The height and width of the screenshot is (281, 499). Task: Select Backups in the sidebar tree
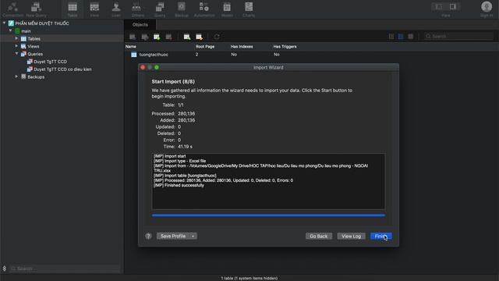coord(36,76)
